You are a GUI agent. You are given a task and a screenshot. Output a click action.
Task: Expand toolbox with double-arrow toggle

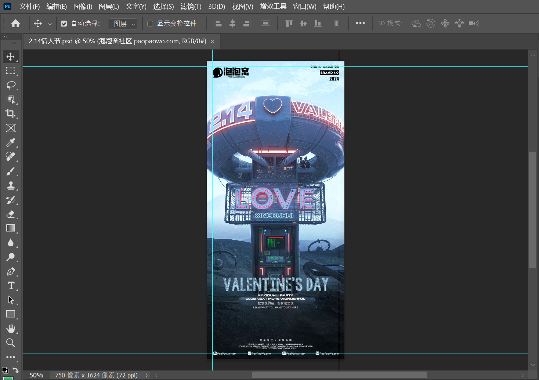(5, 36)
